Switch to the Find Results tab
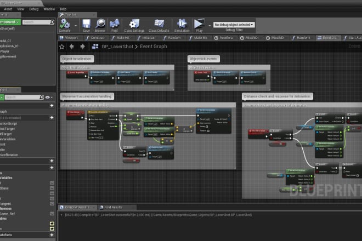Viewport: 362px width, 241px height. click(x=114, y=208)
